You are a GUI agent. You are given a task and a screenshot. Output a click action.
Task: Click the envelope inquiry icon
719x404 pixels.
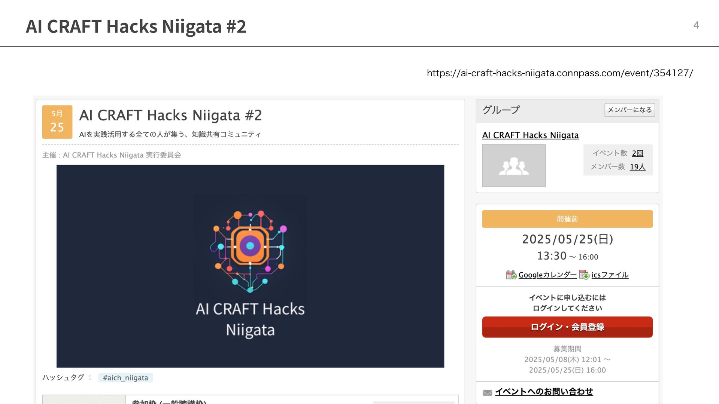coord(487,392)
